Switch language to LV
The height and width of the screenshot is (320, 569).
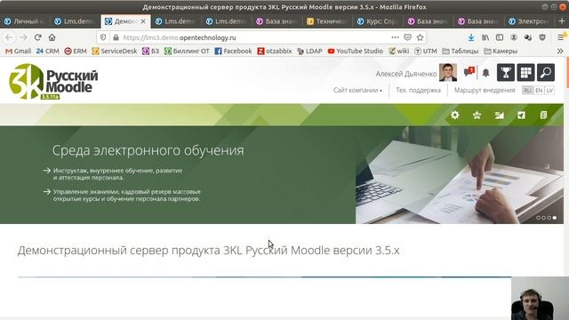click(549, 91)
